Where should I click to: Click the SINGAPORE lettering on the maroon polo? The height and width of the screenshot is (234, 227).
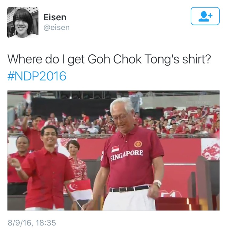(x=127, y=155)
